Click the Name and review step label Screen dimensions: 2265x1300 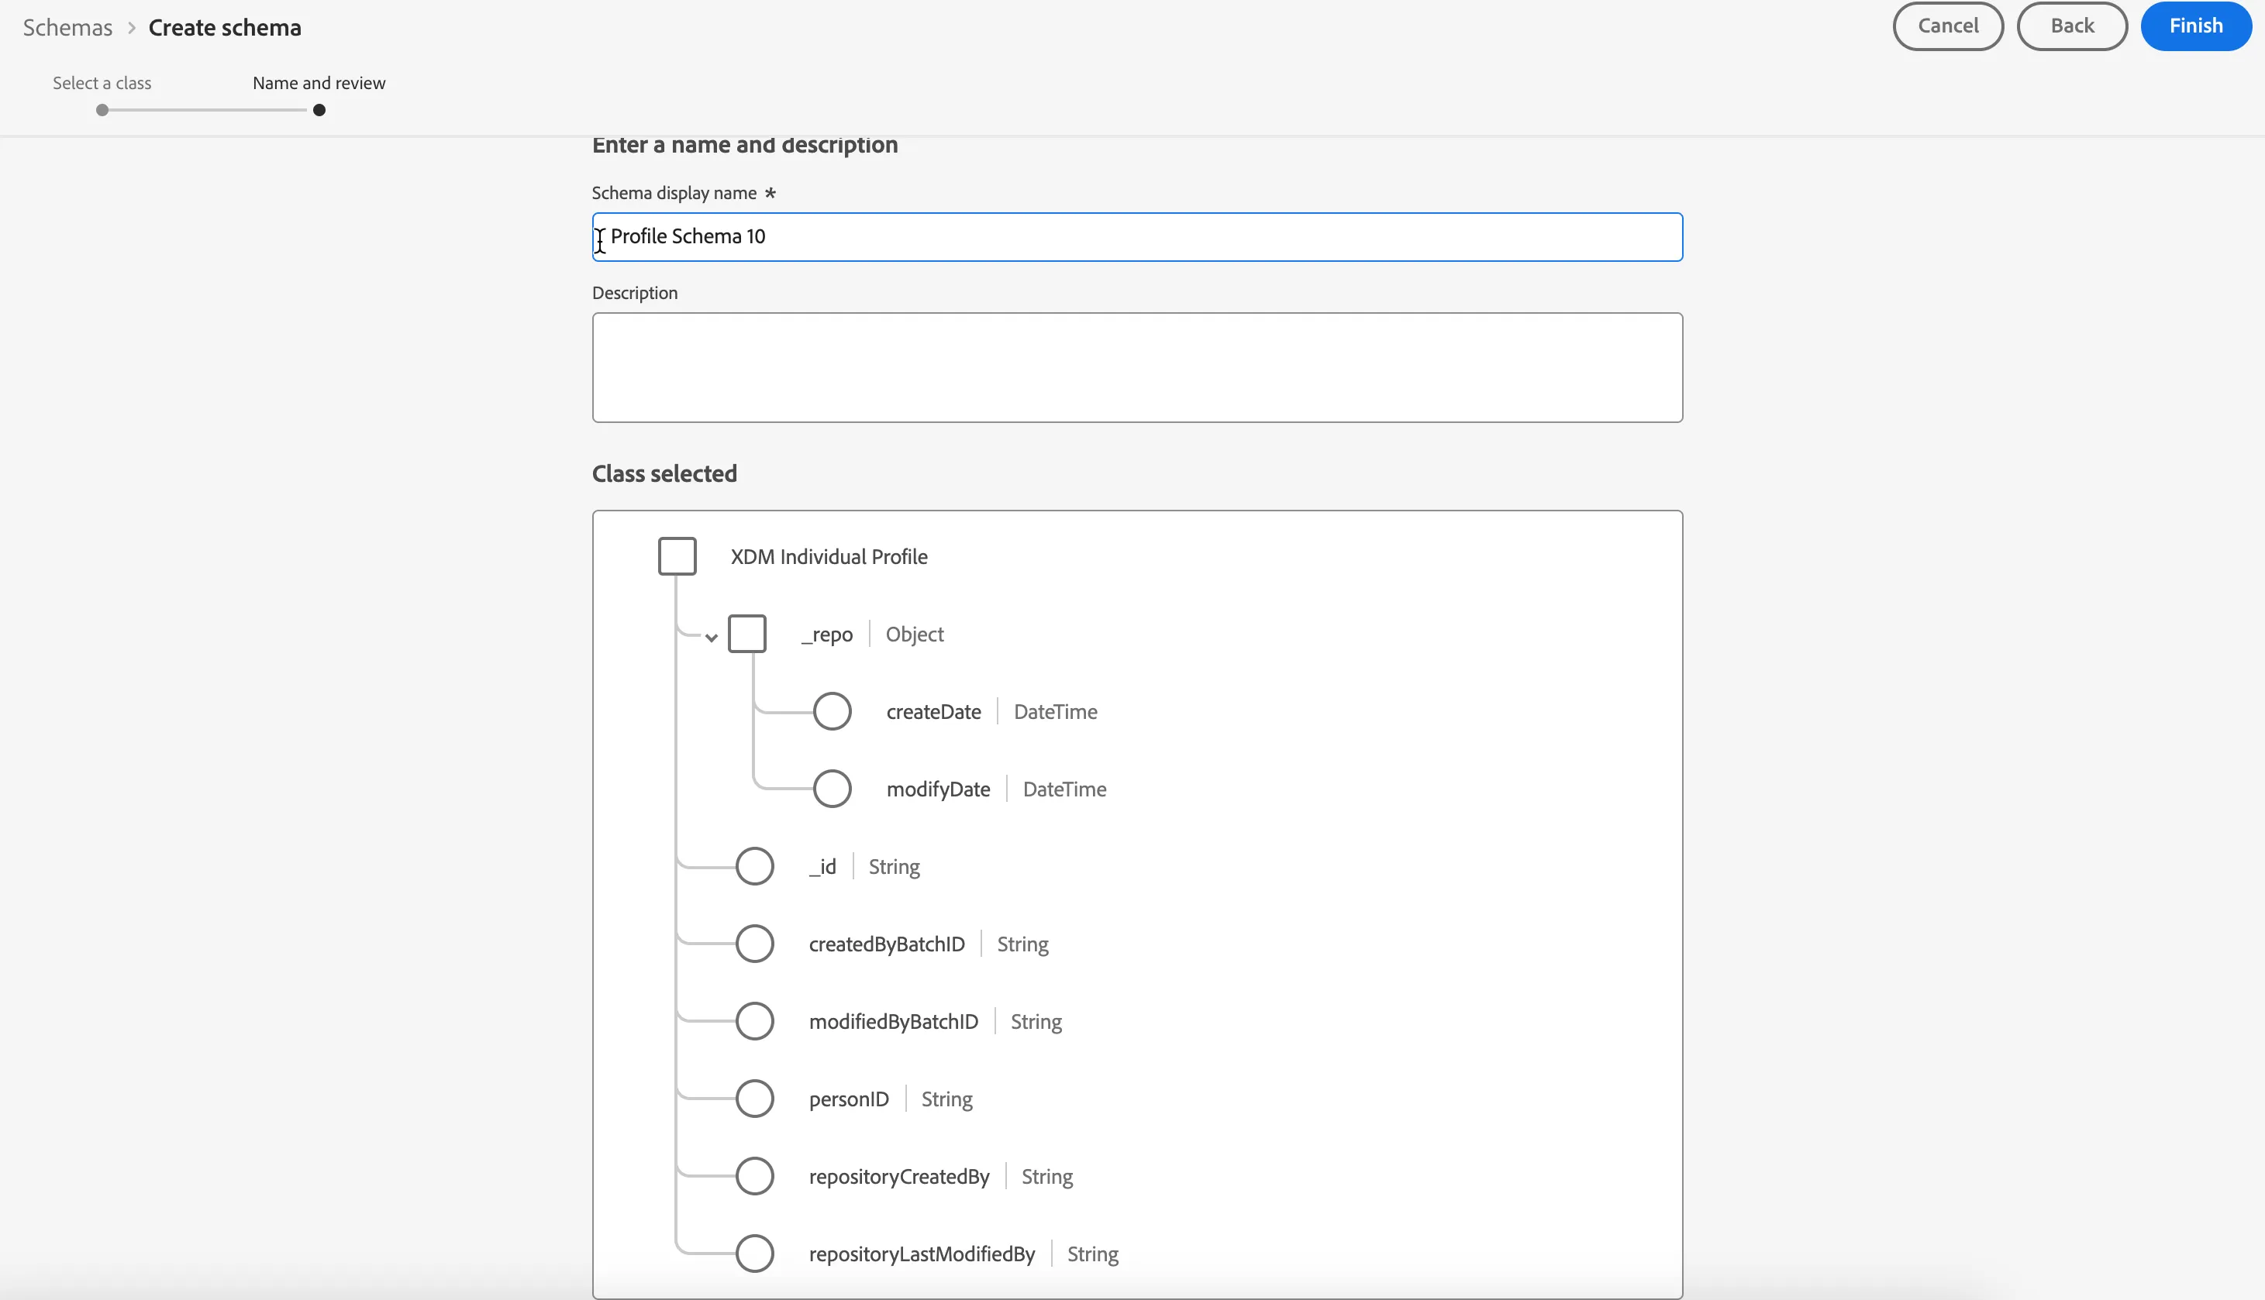pyautogui.click(x=319, y=83)
